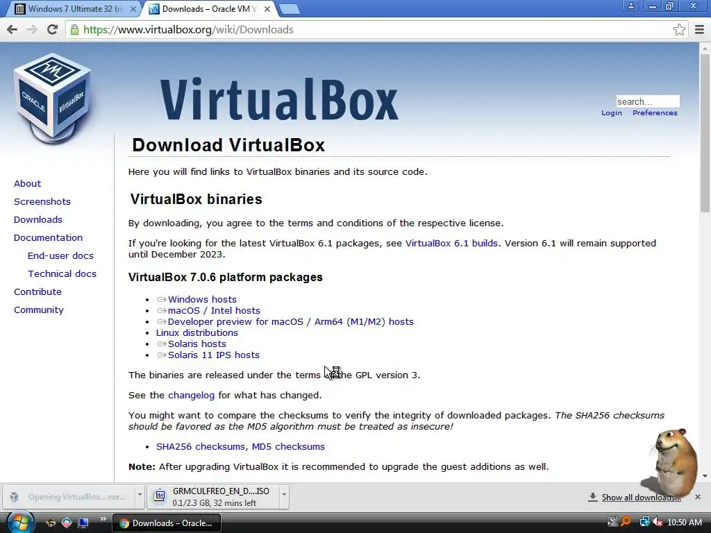Go back using the browser back arrow
The image size is (711, 533).
coord(12,29)
